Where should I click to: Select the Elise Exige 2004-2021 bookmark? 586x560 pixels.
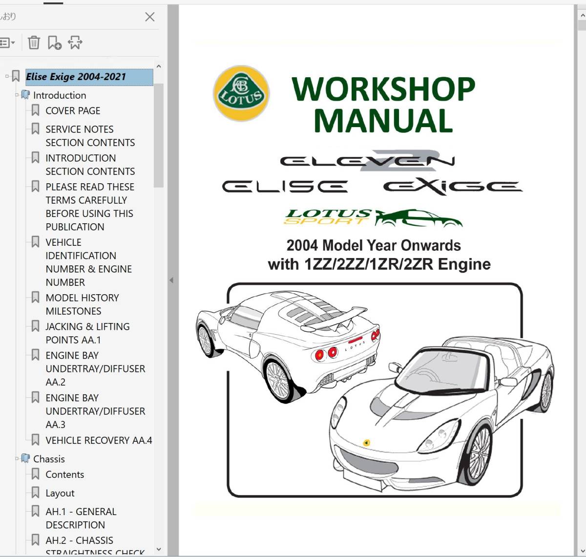(x=89, y=77)
